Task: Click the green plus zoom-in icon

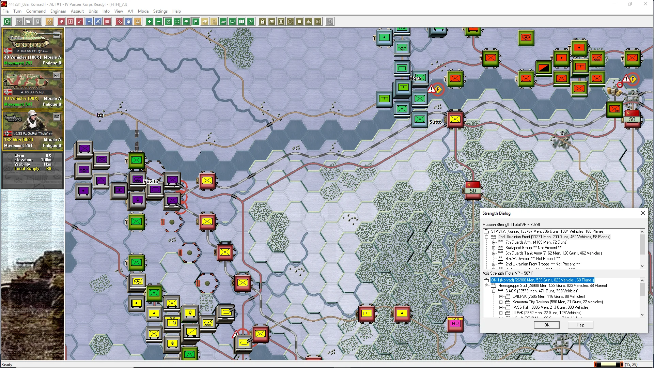Action: point(150,21)
